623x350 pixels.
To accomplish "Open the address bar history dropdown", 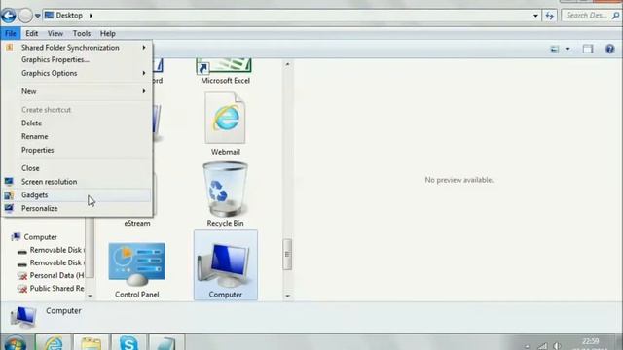I will [535, 16].
